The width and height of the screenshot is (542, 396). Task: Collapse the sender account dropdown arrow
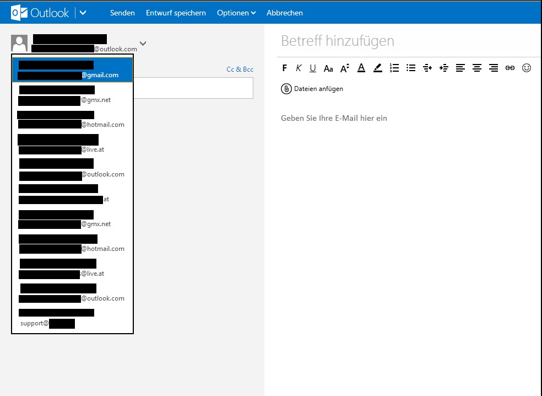point(143,43)
